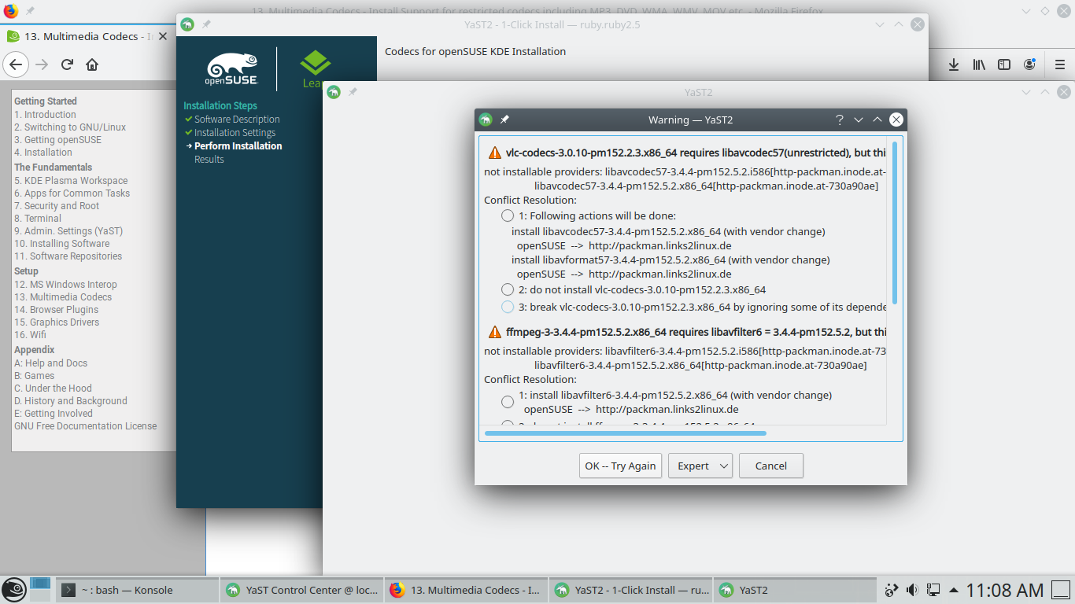Open 2. Switching to GNU/Linux link
The width and height of the screenshot is (1075, 604).
pyautogui.click(x=70, y=127)
